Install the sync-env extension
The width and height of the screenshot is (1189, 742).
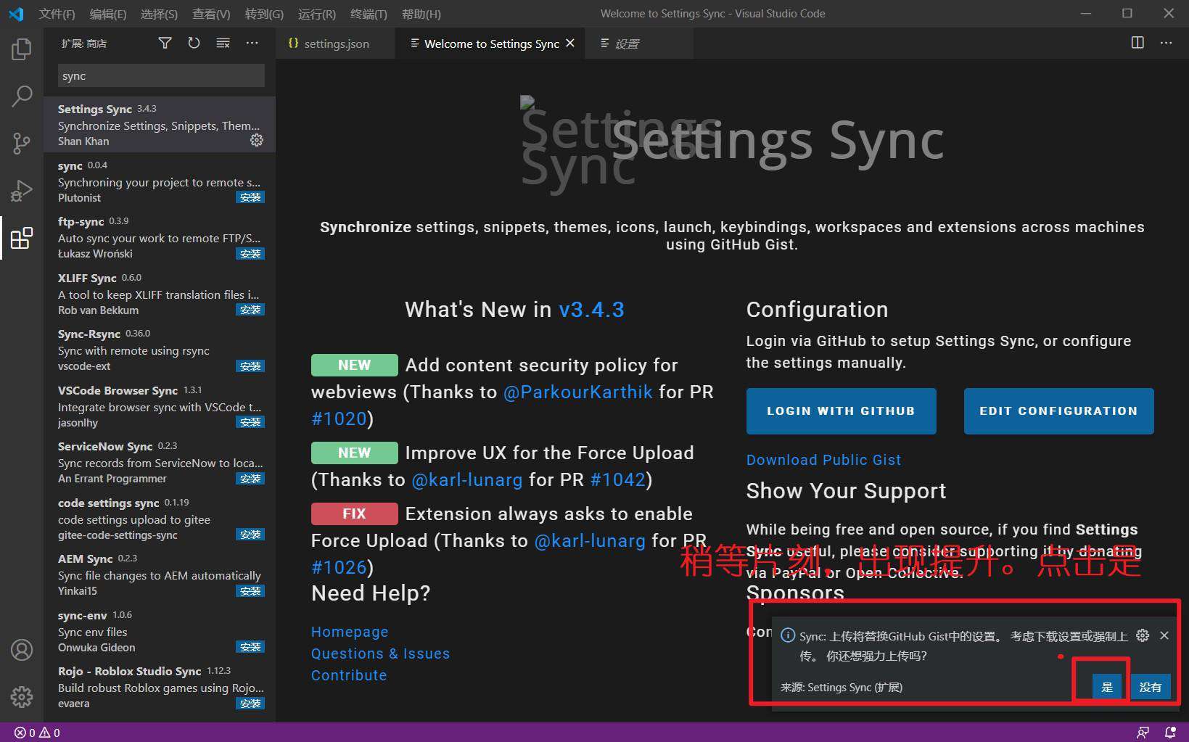250,647
